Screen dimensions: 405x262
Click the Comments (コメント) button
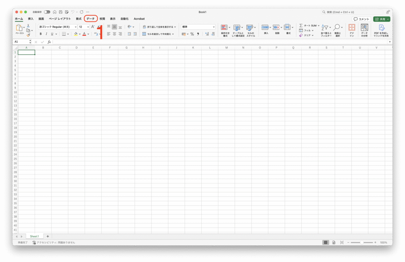coord(361,19)
